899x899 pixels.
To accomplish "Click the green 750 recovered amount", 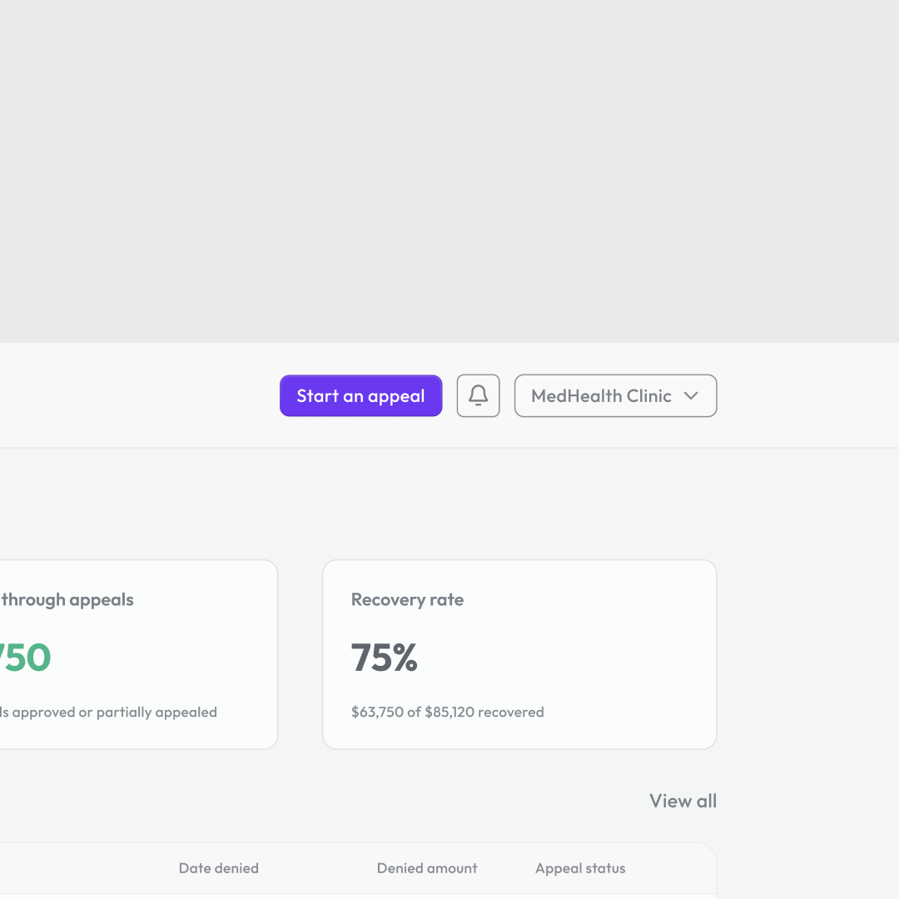I will (25, 657).
